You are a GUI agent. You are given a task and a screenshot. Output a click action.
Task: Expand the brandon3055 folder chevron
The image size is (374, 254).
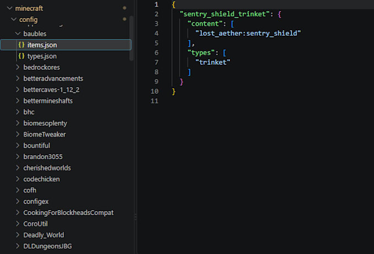point(18,156)
